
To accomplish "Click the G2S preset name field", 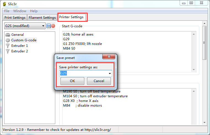I will pos(84,74).
